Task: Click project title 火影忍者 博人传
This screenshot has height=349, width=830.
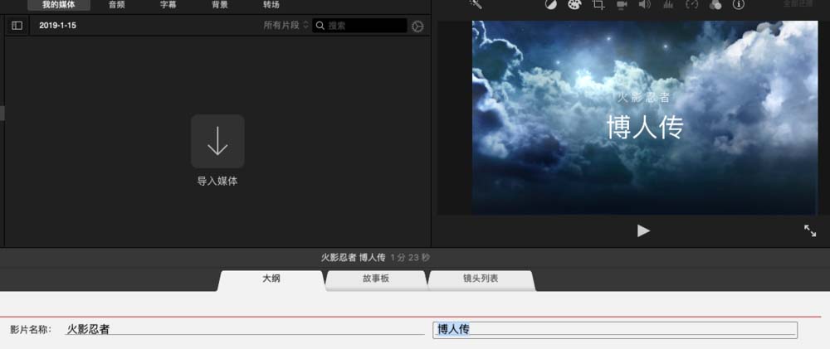Action: click(353, 258)
